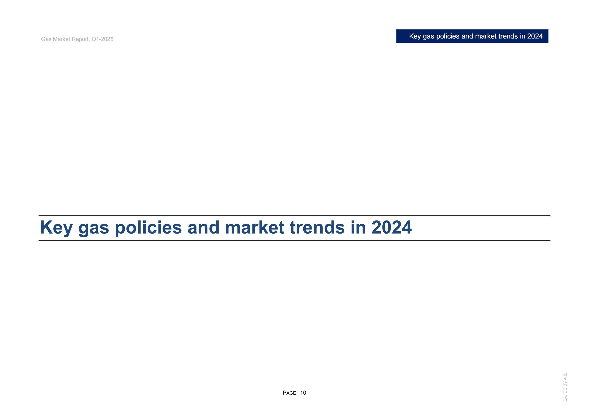Click the 'PAGE | 10' page number
Image resolution: width=589 pixels, height=416 pixels.
[294, 393]
